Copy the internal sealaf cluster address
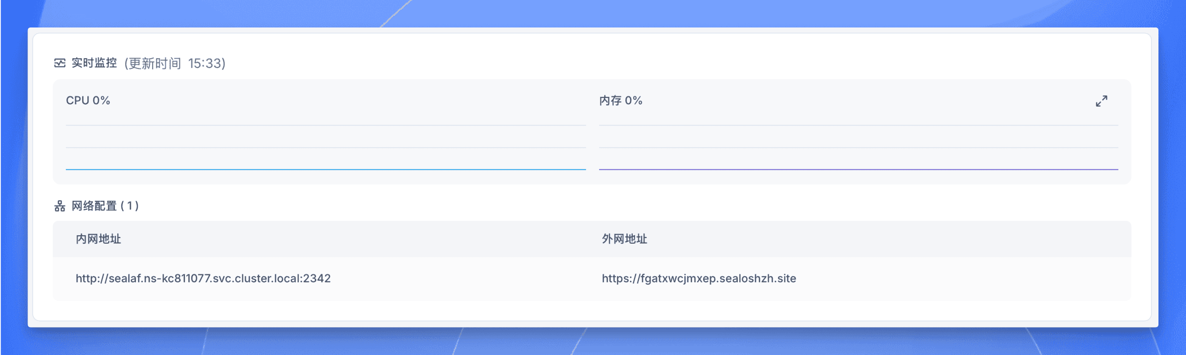The height and width of the screenshot is (355, 1186). coord(203,279)
